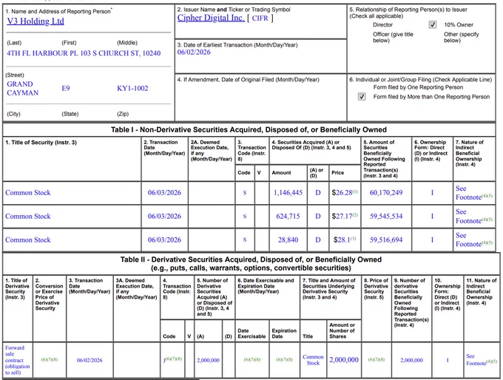Toggle the 10% Owner checkbox
This screenshot has height=380, width=503.
click(433, 24)
